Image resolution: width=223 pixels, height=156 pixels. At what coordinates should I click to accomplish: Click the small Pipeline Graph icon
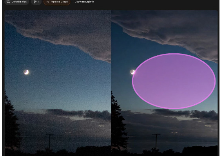pos(48,2)
